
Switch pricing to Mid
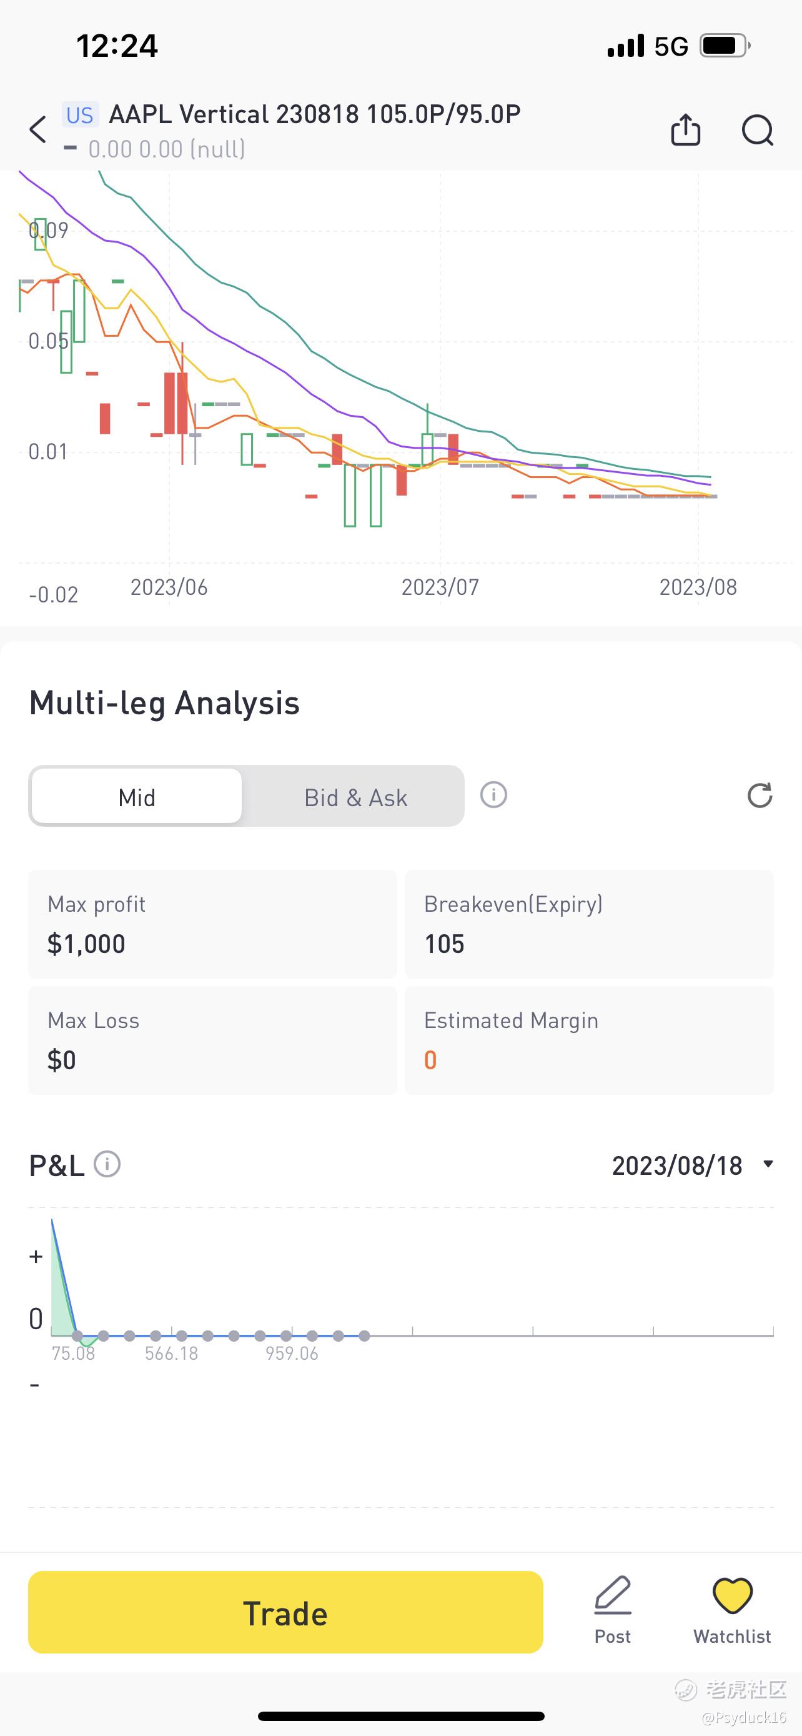(x=137, y=797)
